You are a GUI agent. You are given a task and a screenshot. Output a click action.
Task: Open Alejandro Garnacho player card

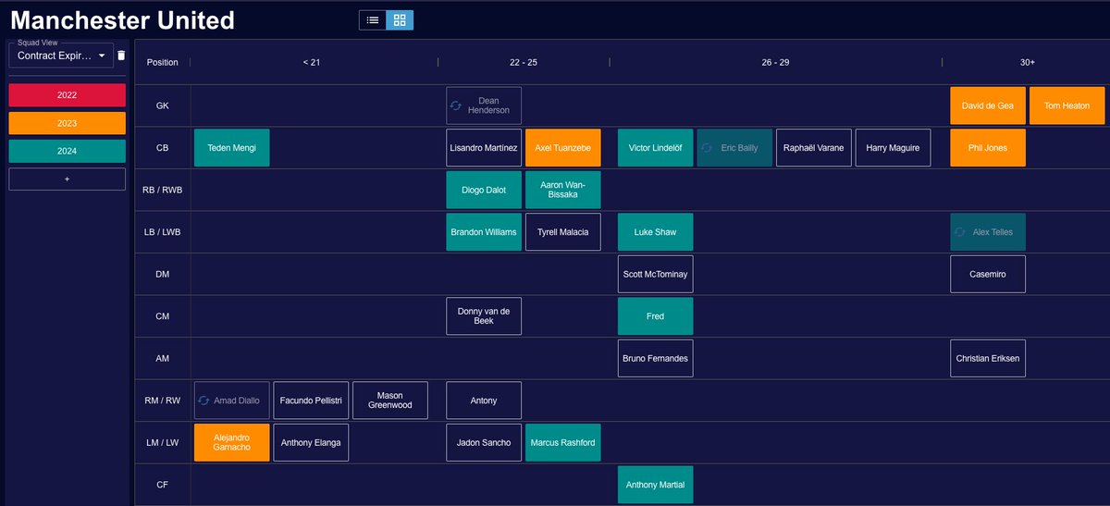click(x=231, y=442)
